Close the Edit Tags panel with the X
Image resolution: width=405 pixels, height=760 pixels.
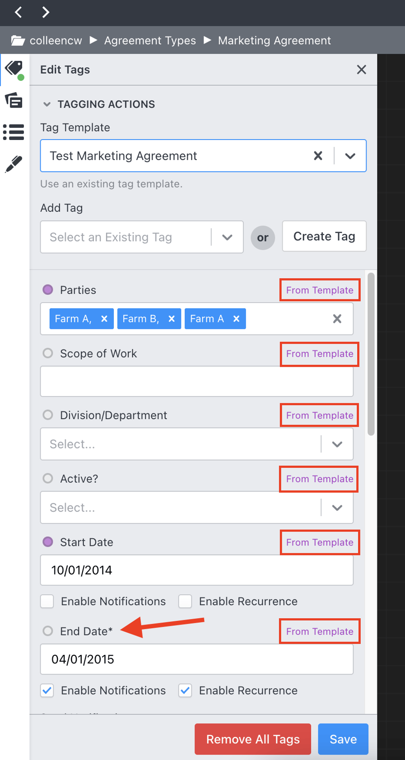[361, 70]
